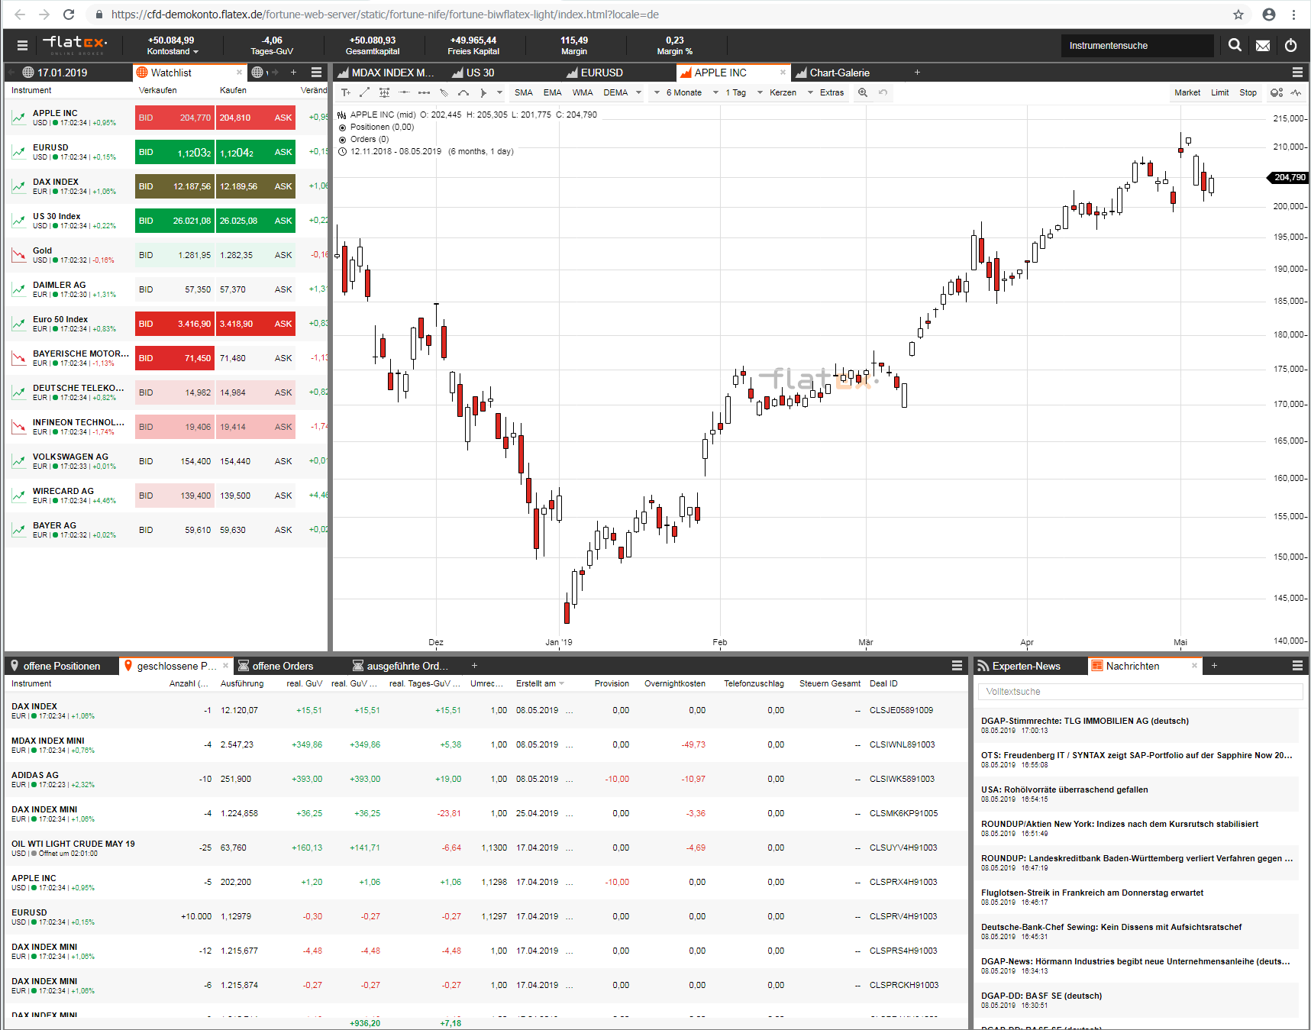The image size is (1311, 1030).
Task: Open the positions panel hamburger menu
Action: (x=957, y=666)
